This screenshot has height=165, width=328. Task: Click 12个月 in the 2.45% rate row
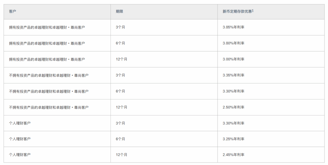point(121,155)
